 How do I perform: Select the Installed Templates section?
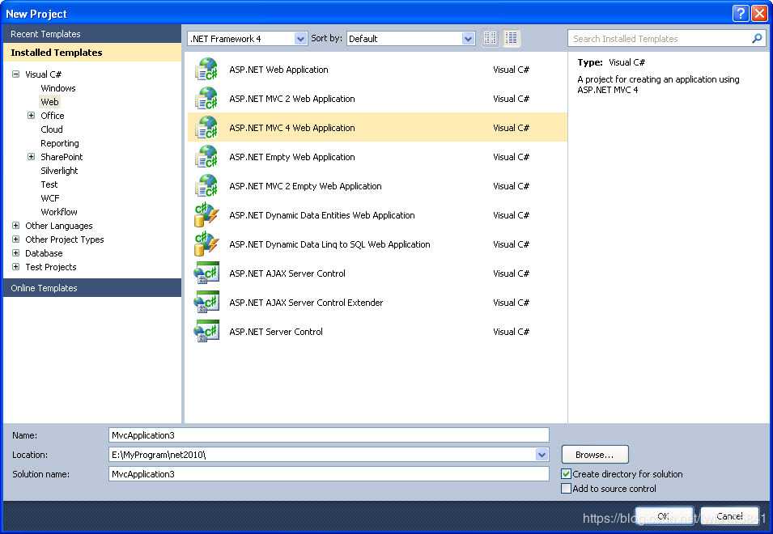[x=92, y=53]
